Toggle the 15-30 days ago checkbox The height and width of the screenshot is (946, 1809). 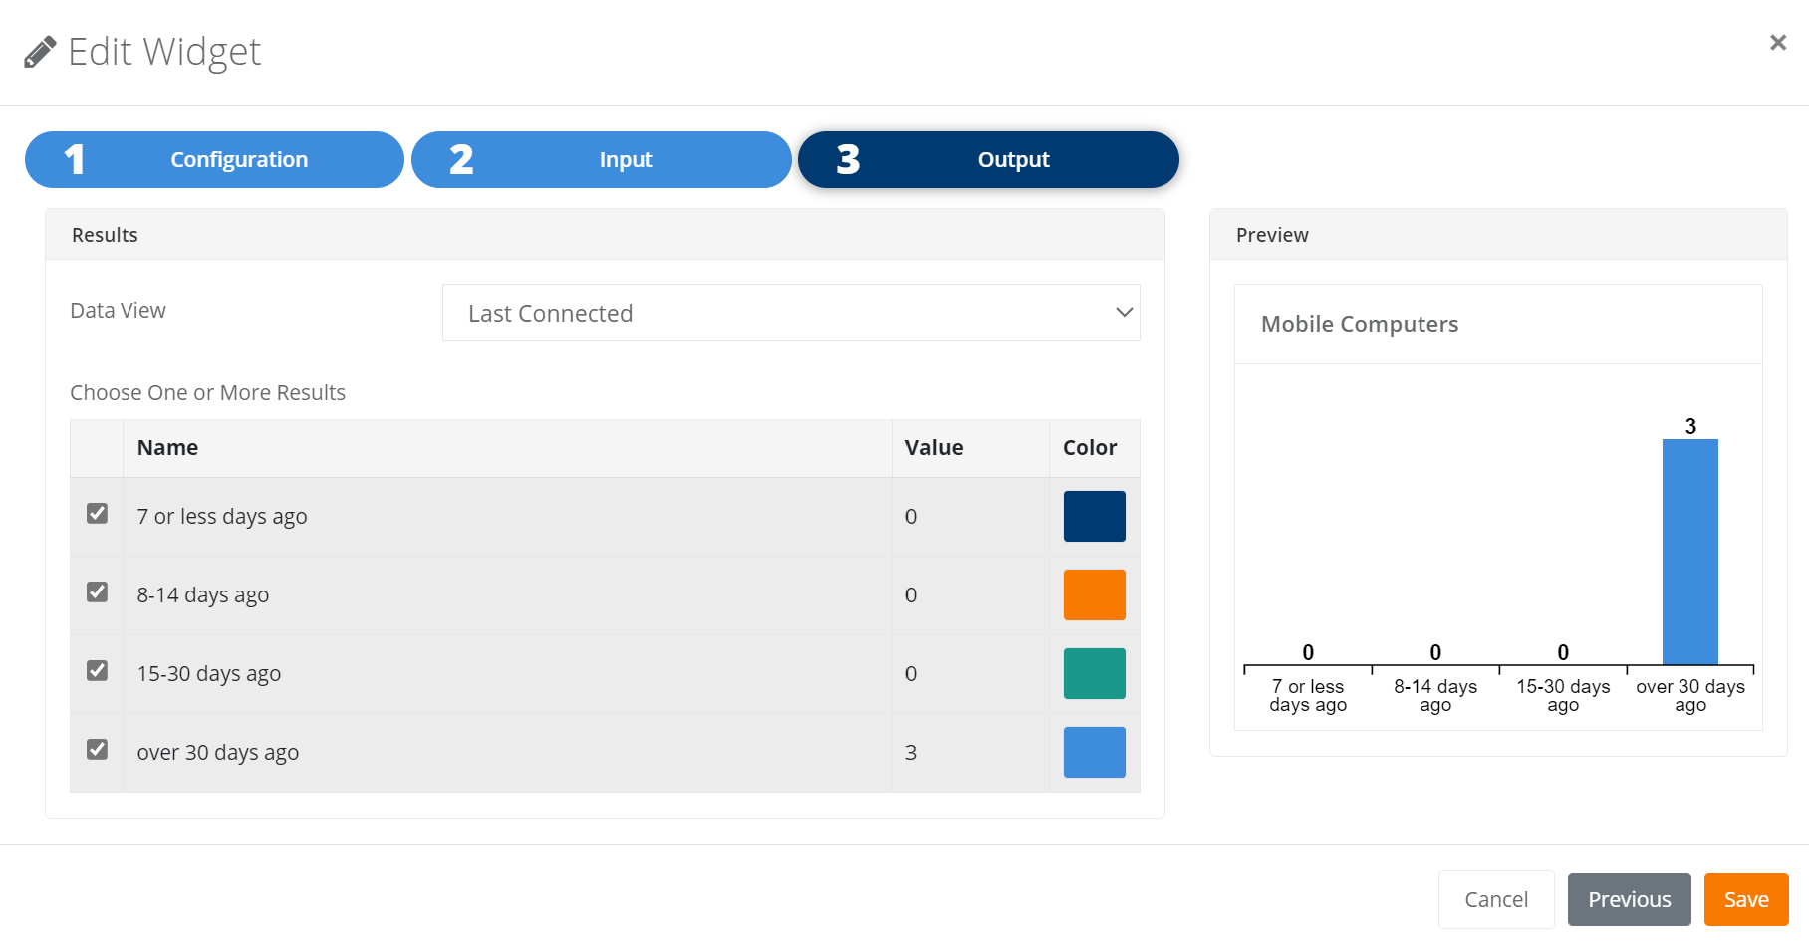coord(97,670)
